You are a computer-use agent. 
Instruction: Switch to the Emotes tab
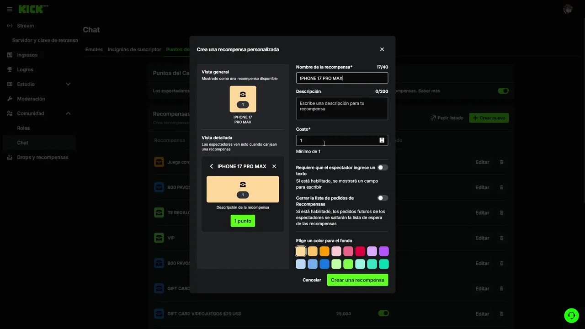coord(94,49)
